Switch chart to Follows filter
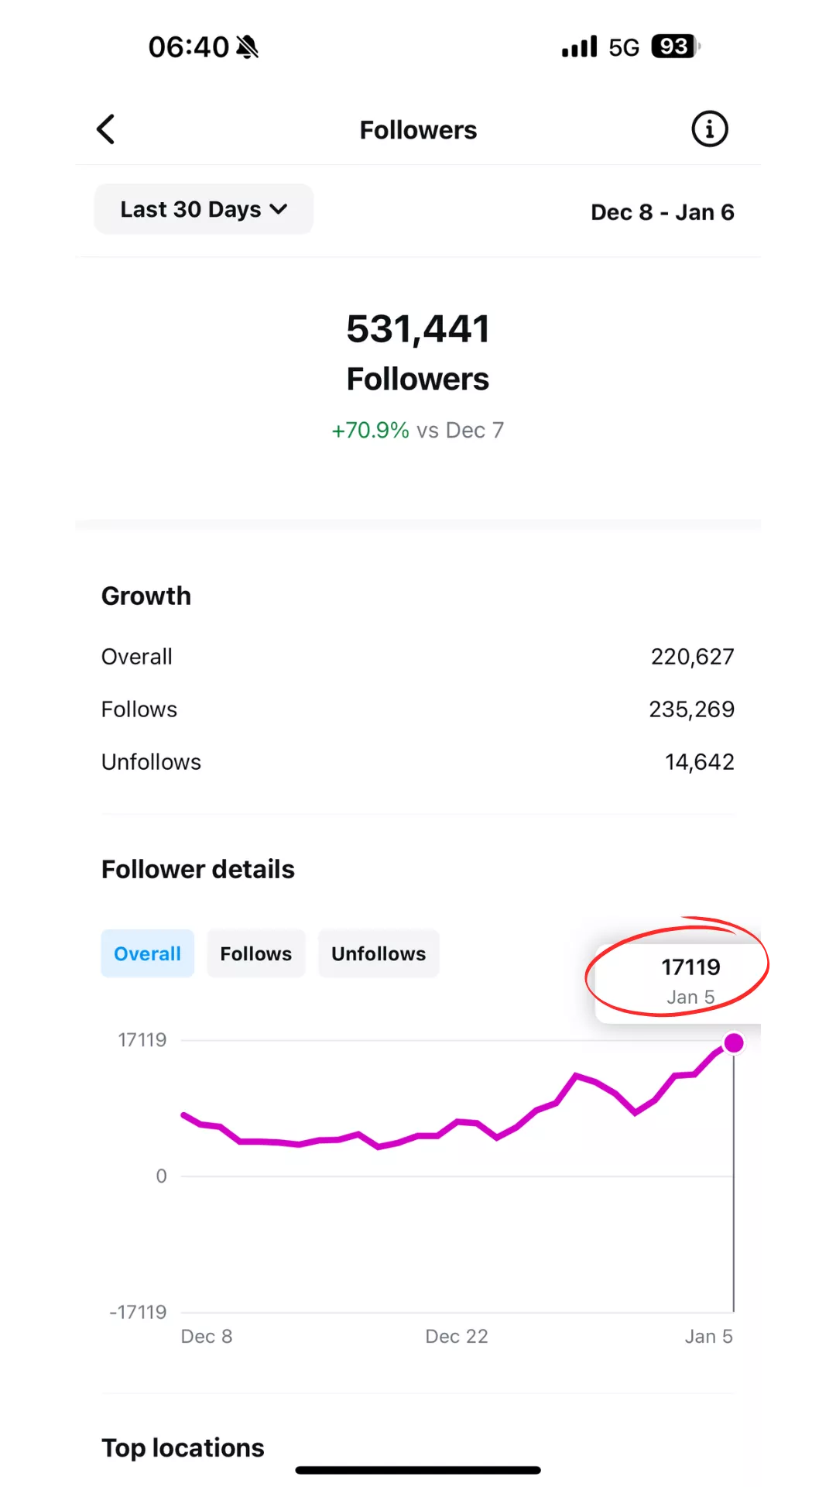 (255, 953)
